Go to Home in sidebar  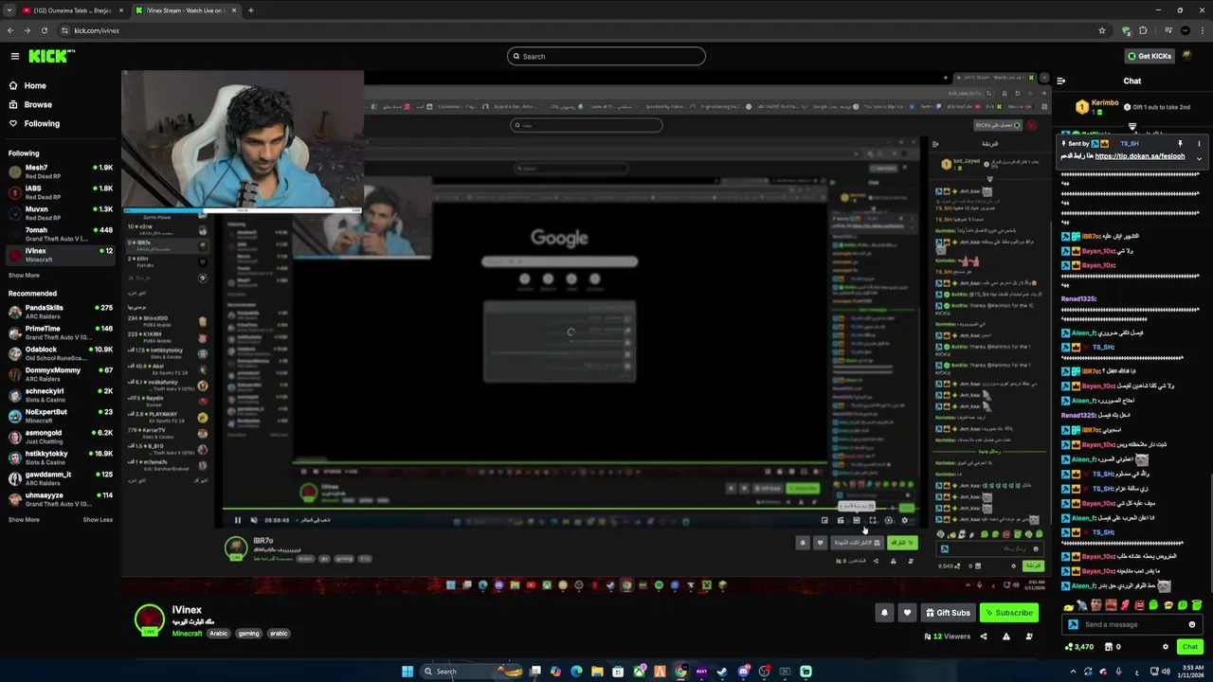pyautogui.click(x=35, y=85)
